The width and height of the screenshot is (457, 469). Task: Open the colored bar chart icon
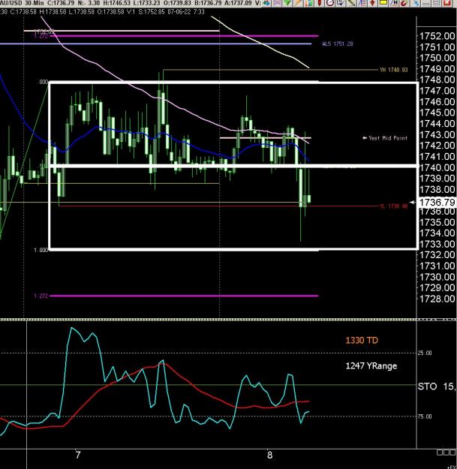pyautogui.click(x=309, y=2)
